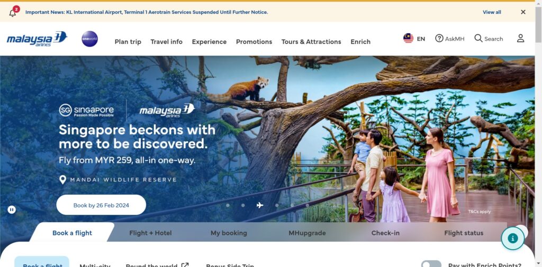Dismiss the important news banner
The image size is (542, 267).
523,12
